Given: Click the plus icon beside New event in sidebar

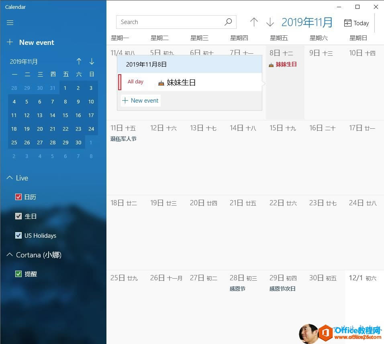Looking at the screenshot, I should pos(10,42).
